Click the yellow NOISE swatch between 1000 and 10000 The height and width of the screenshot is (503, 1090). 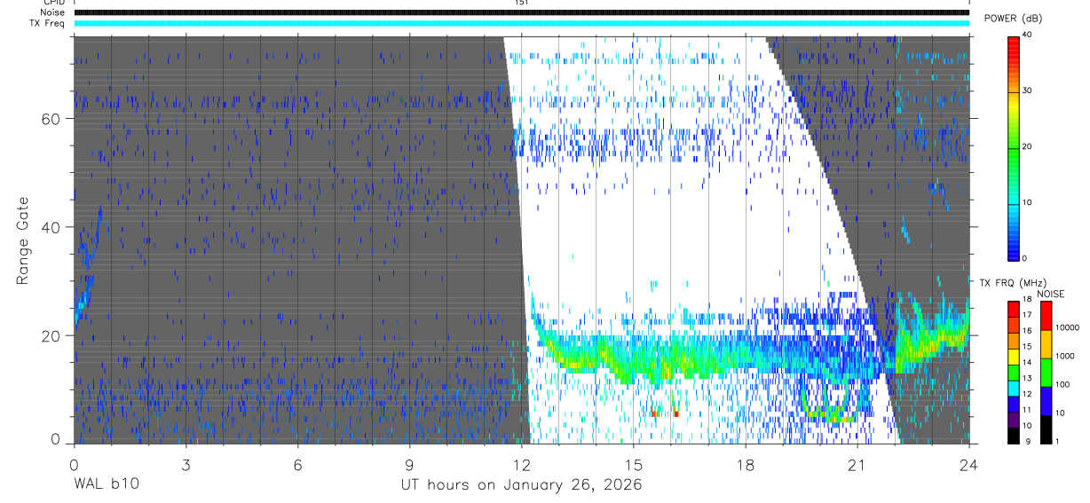1046,344
